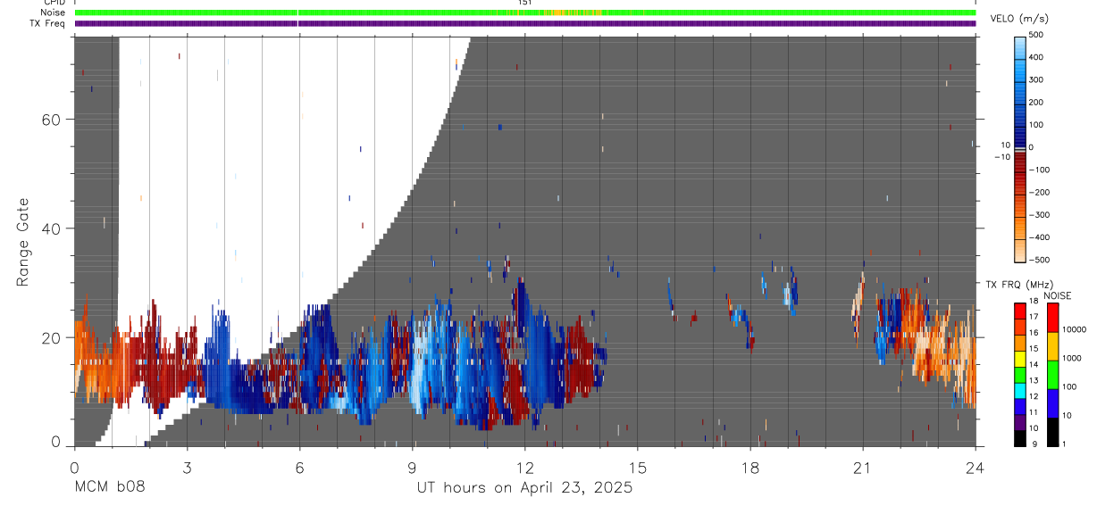Image resolution: width=1097 pixels, height=506 pixels.
Task: Click the y-axis tick label 60
Action: tap(51, 120)
